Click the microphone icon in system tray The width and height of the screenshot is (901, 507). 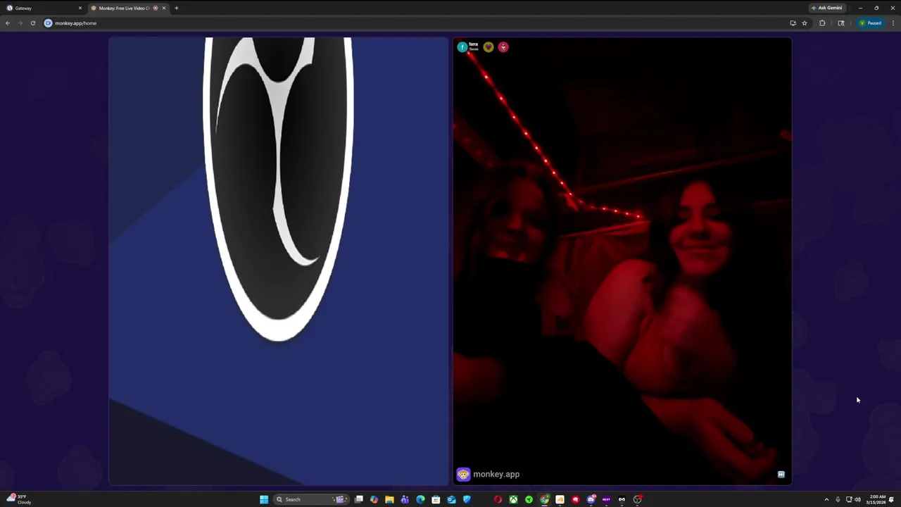point(838,499)
